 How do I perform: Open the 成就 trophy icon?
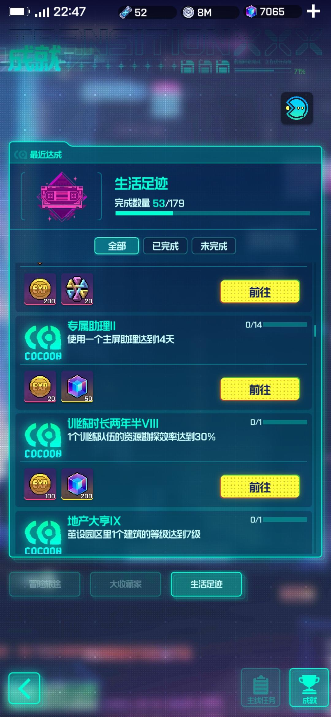pyautogui.click(x=309, y=687)
